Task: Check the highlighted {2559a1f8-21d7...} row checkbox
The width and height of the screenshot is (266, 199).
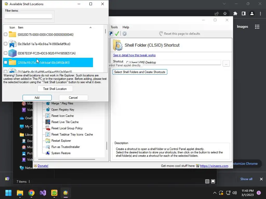Action: pos(6,62)
